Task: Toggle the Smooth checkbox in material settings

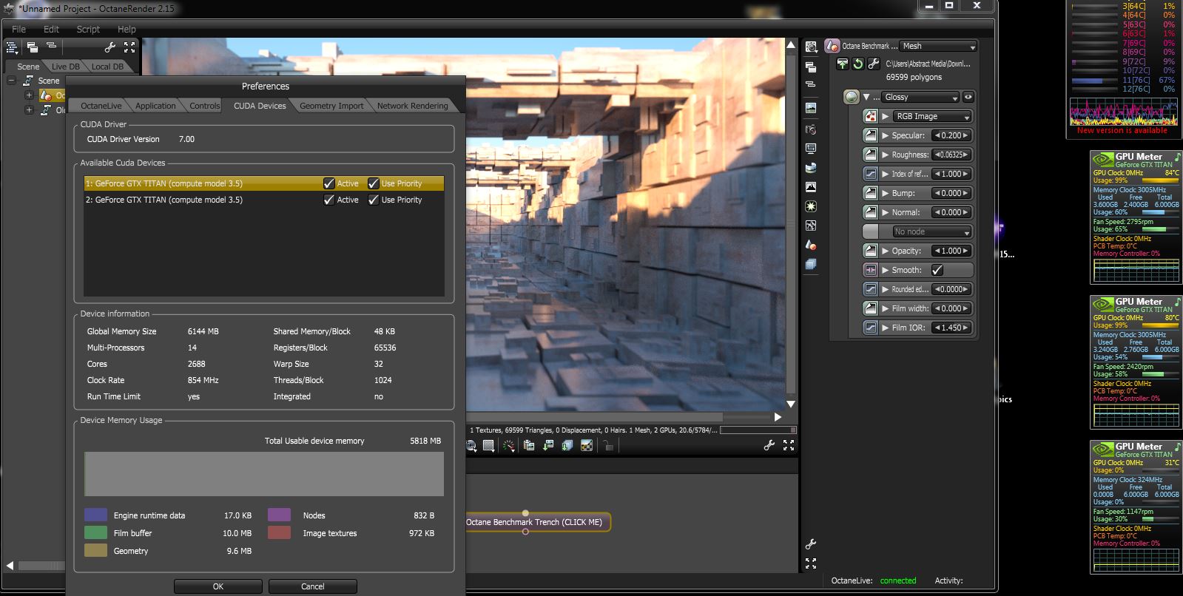Action: (937, 270)
